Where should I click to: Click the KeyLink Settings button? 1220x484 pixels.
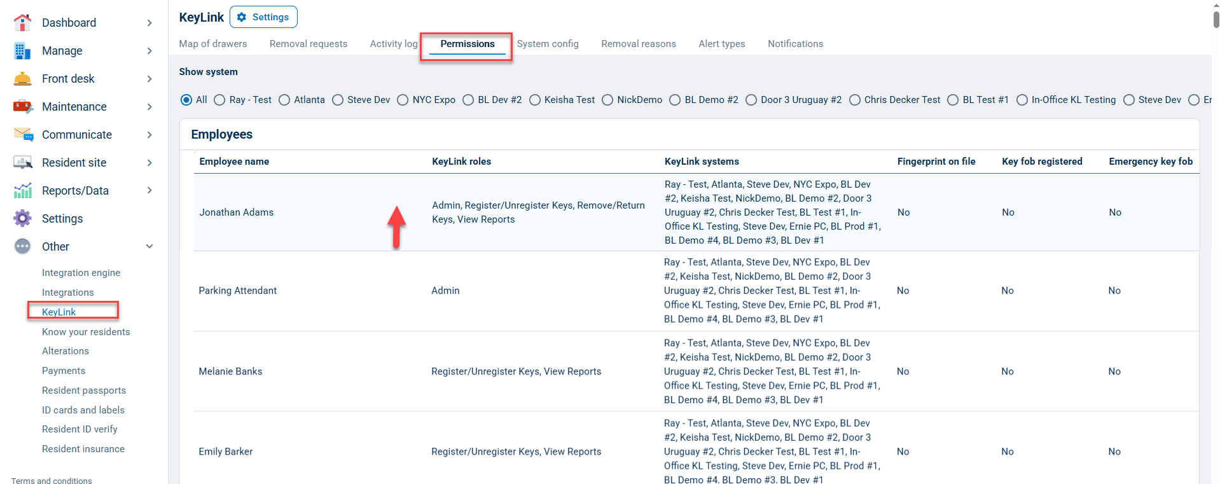263,17
